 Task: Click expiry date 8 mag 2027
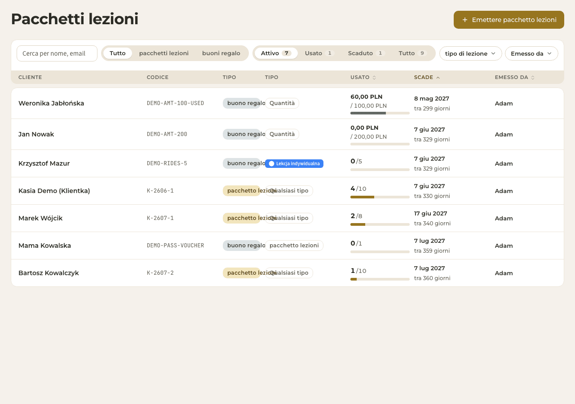pos(432,99)
